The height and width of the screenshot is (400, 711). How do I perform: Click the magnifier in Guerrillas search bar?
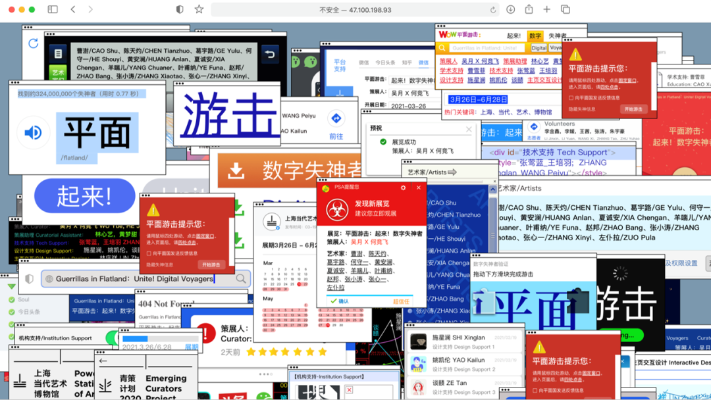click(x=241, y=279)
